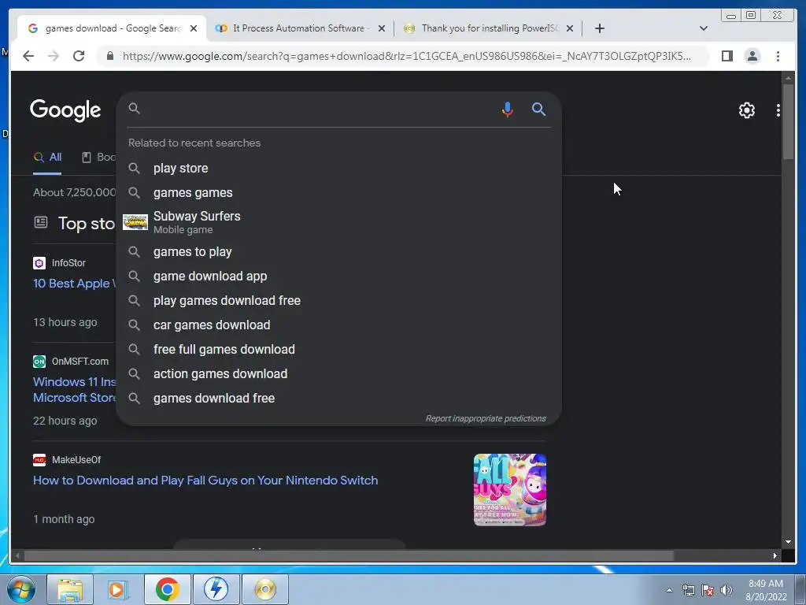
Task: Reload the current page
Action: (79, 56)
